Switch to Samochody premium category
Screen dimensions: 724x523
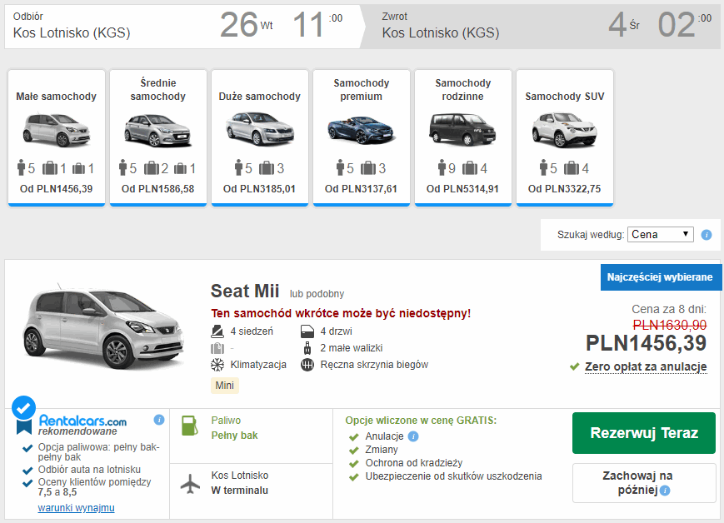(x=362, y=137)
